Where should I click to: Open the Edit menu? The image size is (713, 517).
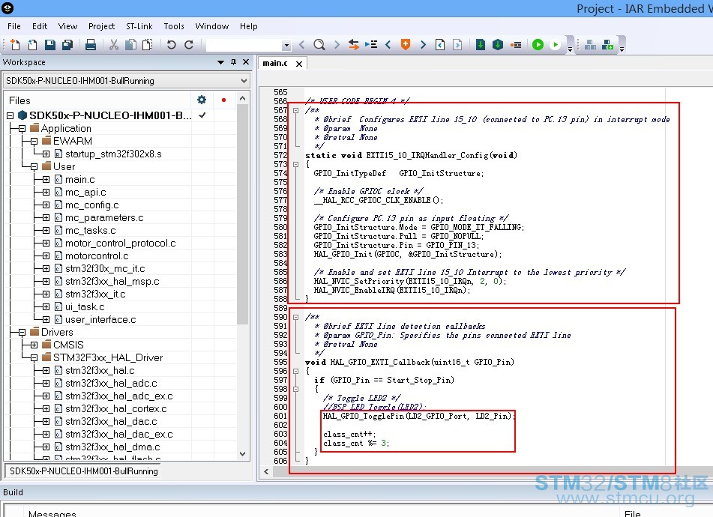pos(40,26)
